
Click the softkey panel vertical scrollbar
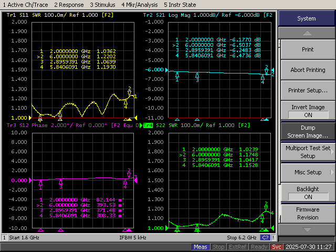(279, 131)
